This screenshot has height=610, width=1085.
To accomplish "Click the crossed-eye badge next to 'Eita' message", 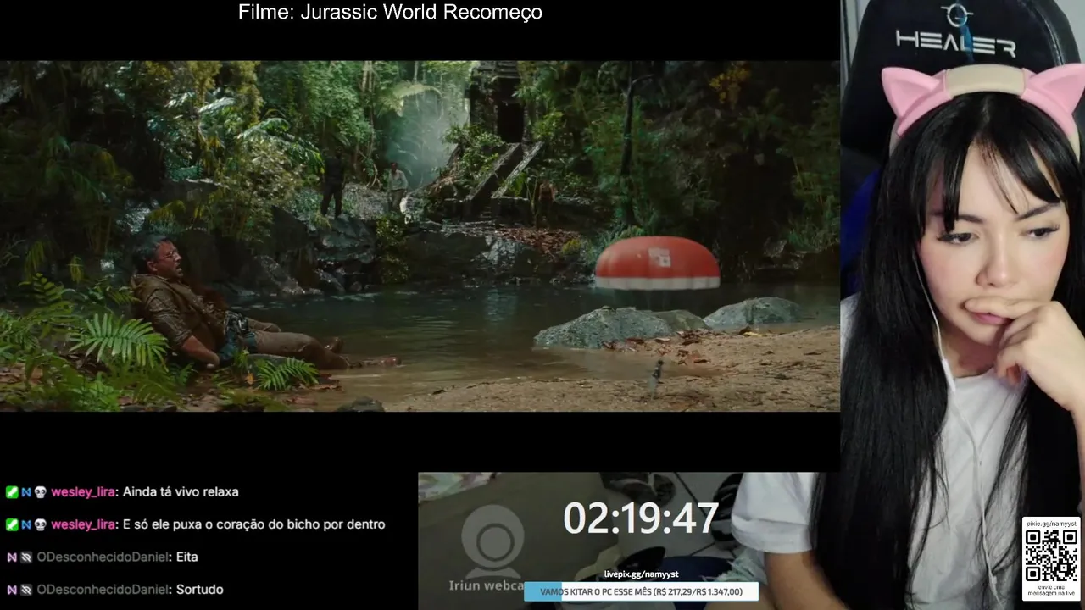I will point(26,557).
